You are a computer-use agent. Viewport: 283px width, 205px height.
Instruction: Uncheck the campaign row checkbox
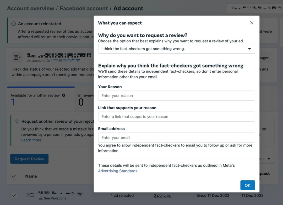click(x=14, y=195)
